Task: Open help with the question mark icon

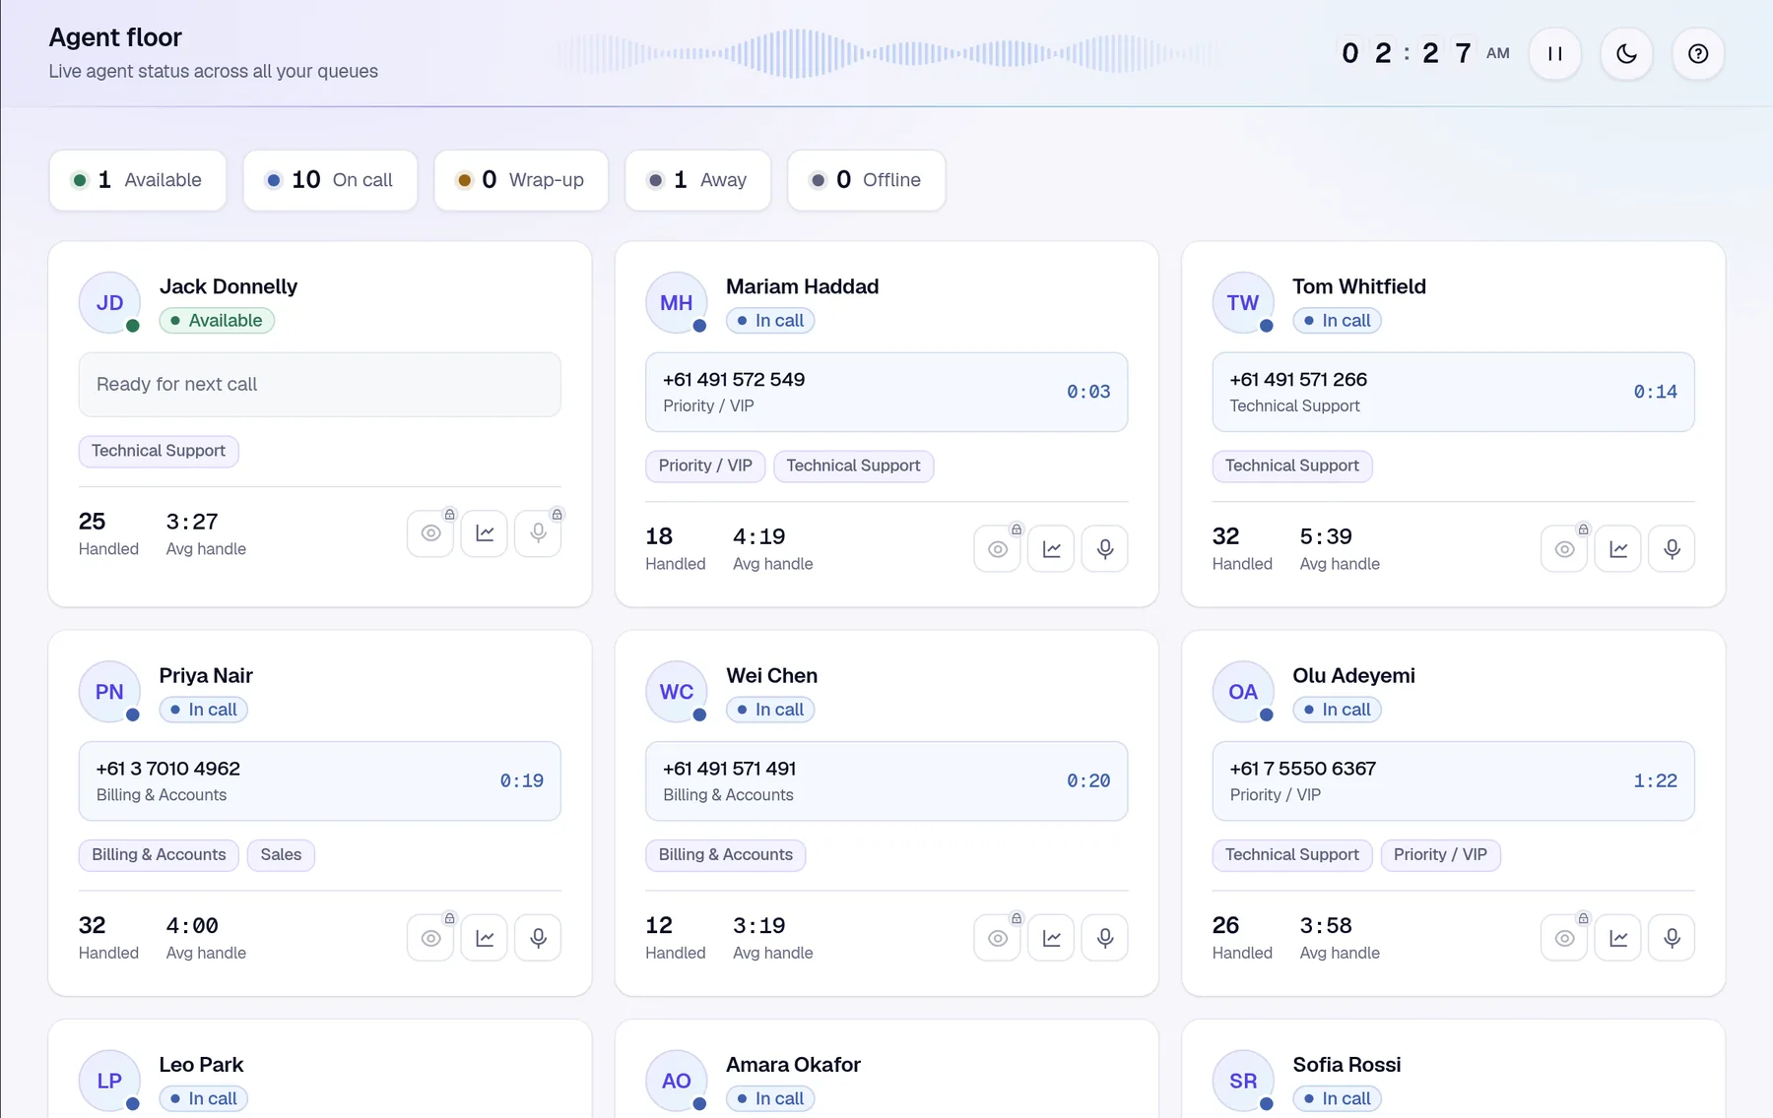Action: 1698,54
